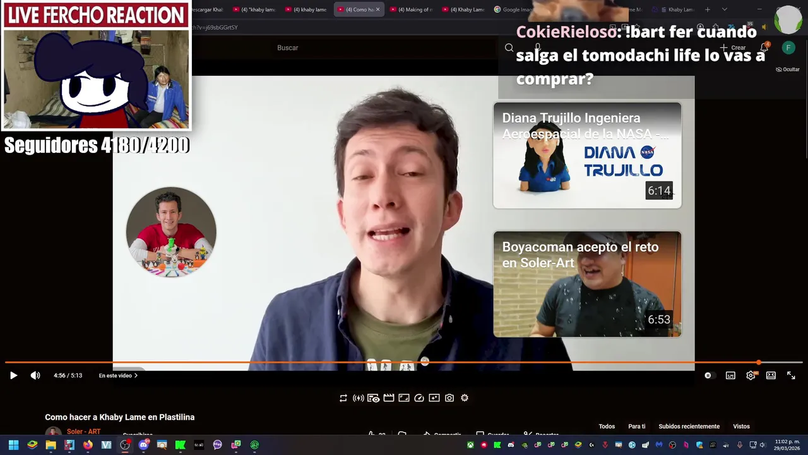Open the 'Boyacoman acepto el reto' video card

tap(587, 284)
